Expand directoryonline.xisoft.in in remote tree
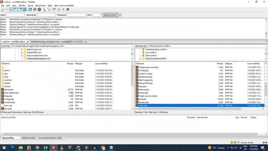268x151 pixels. click(140, 59)
